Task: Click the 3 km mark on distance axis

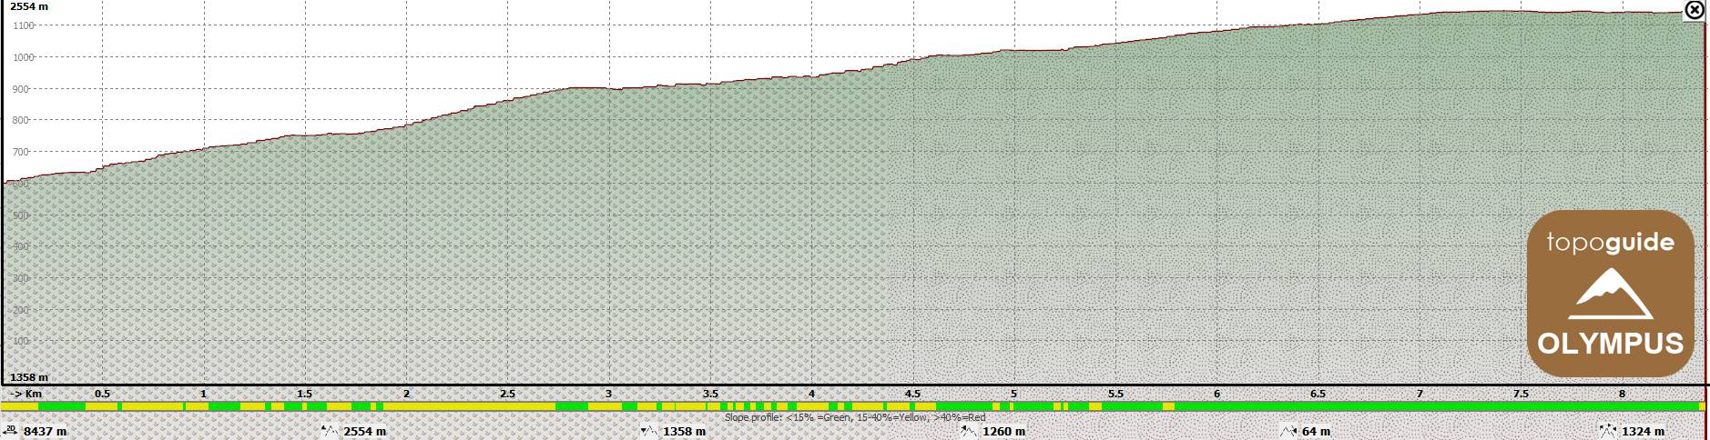Action: [609, 394]
